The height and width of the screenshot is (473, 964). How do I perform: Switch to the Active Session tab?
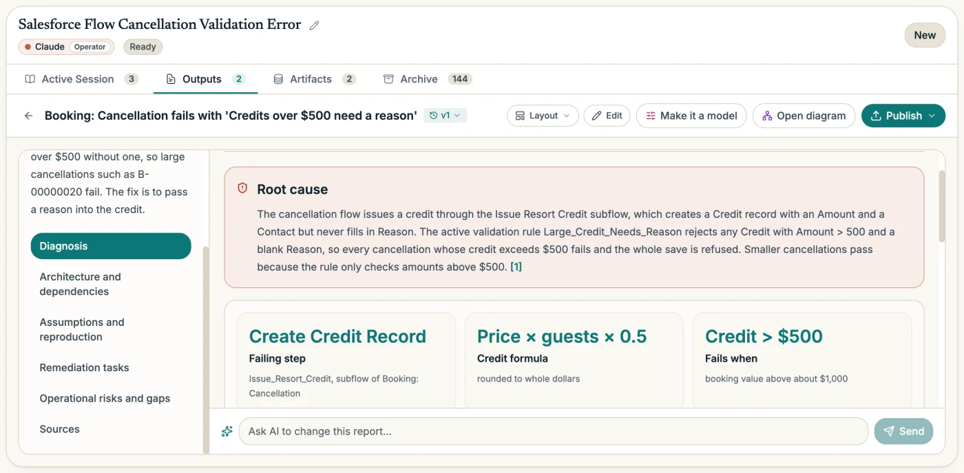tap(81, 79)
